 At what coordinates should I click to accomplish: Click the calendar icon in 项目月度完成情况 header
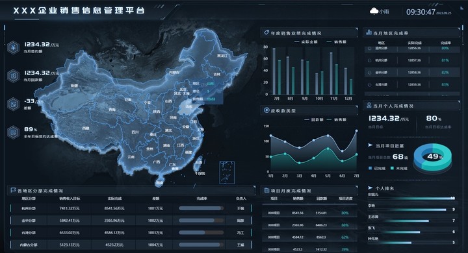pyautogui.click(x=266, y=190)
